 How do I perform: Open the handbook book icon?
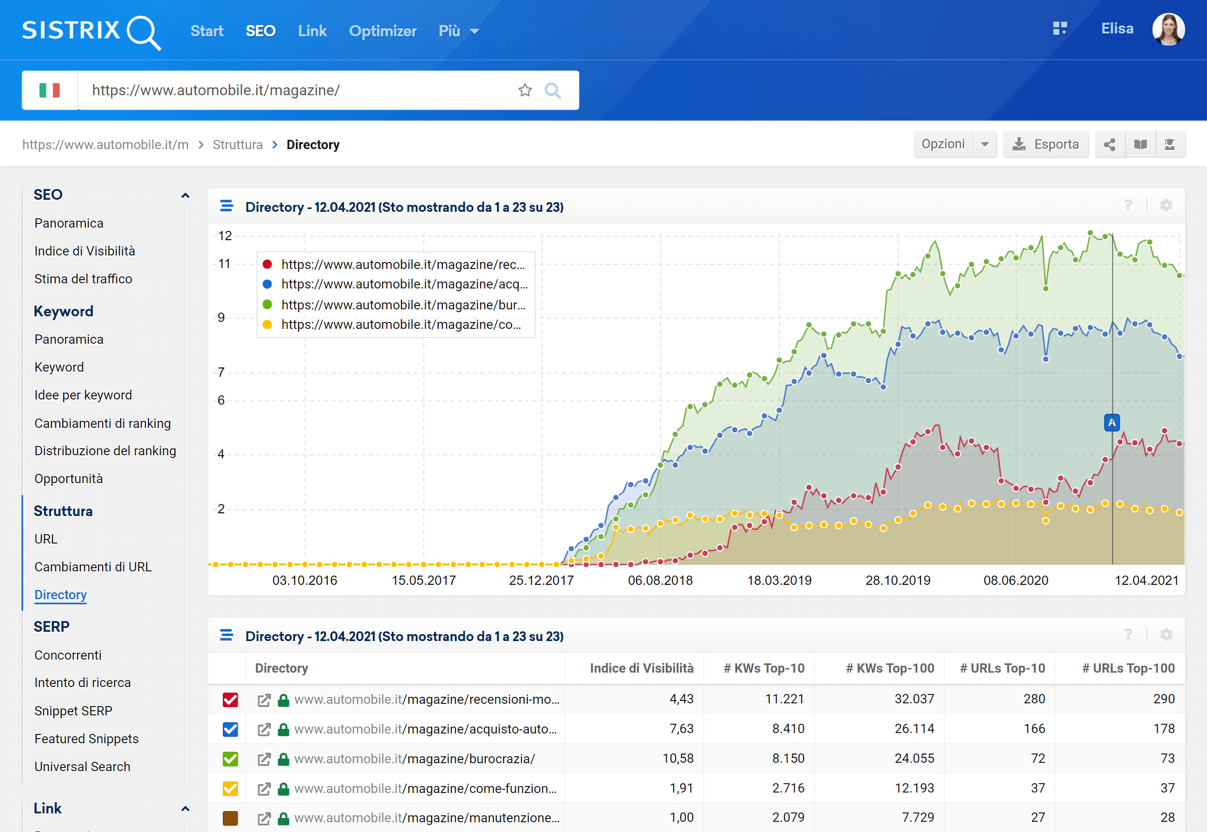click(x=1140, y=144)
